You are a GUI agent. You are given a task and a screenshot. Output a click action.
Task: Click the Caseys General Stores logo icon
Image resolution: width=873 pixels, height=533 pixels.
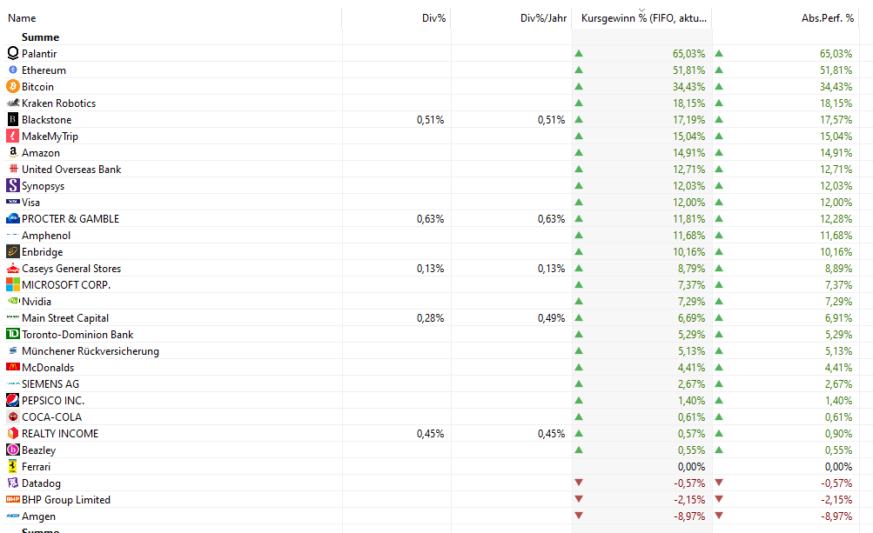pos(13,268)
